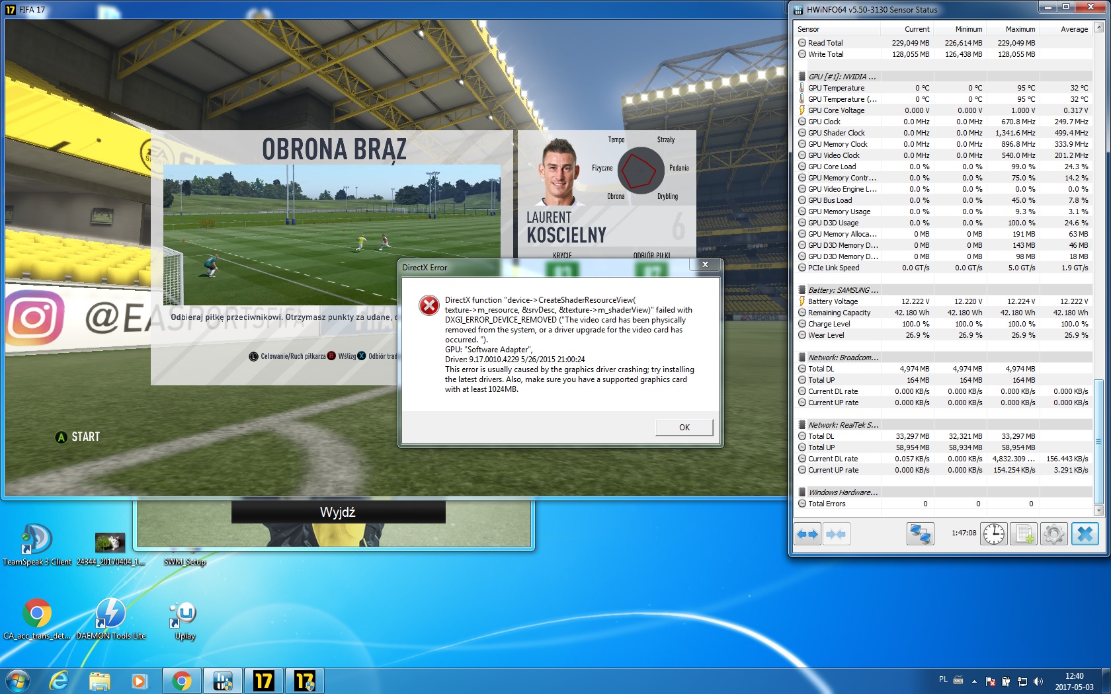The width and height of the screenshot is (1111, 694).
Task: Click scroll-up arrow in HWiNFO sensor list
Action: click(1098, 27)
